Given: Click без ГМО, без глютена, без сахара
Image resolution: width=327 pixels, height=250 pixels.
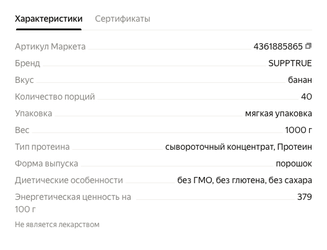Looking at the screenshot, I should click(245, 180).
